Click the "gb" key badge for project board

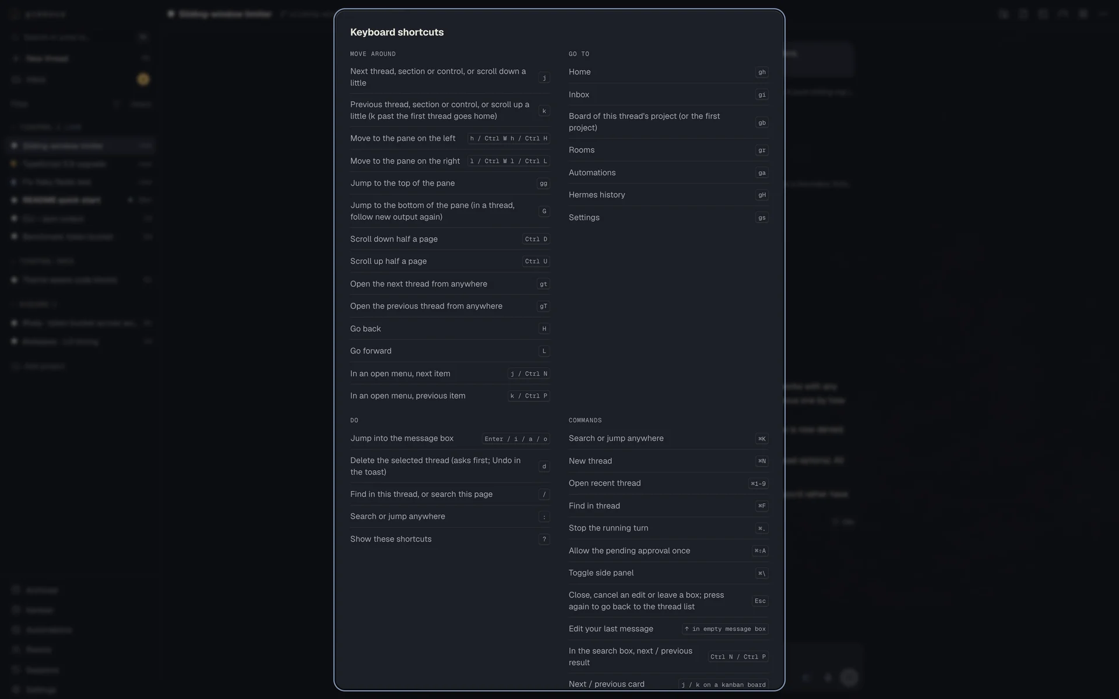(762, 123)
